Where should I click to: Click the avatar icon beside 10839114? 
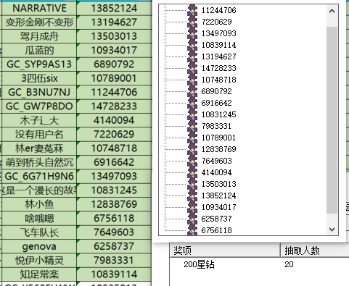point(192,45)
